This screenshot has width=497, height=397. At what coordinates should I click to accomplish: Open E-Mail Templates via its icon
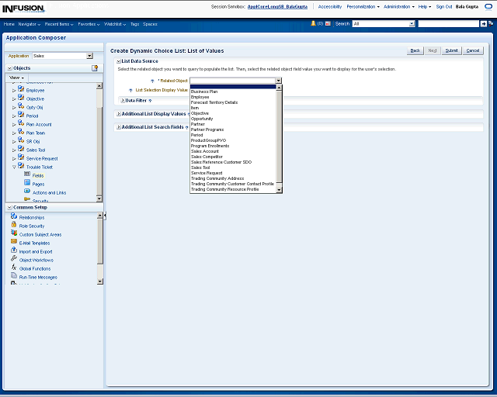(x=14, y=243)
